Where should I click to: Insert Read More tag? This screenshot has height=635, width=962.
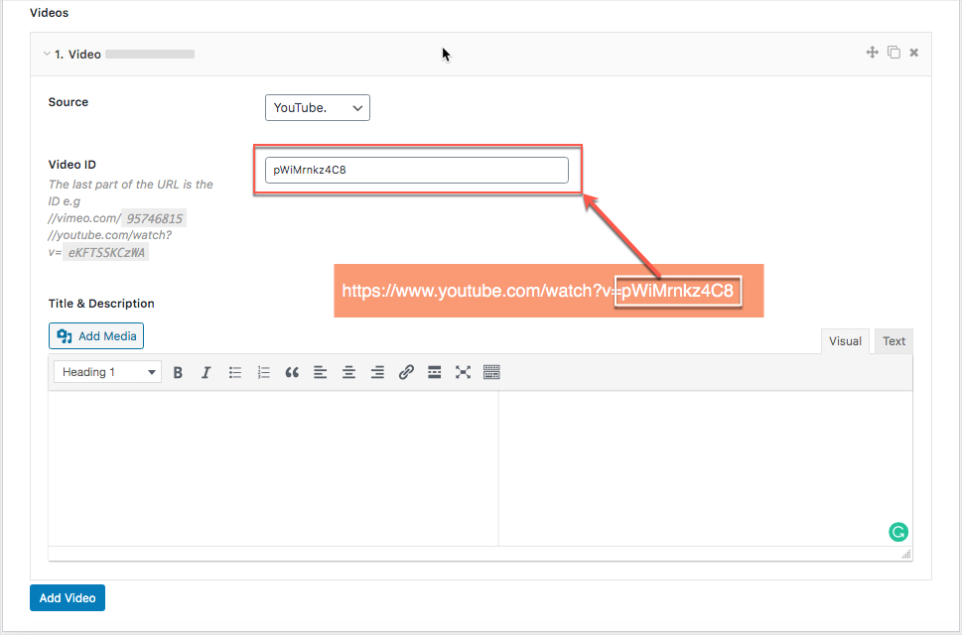pos(435,372)
